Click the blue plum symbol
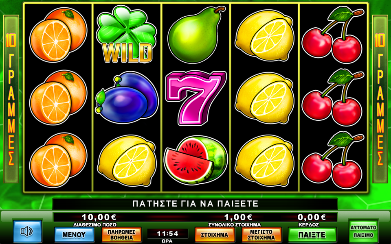Image resolution: width=391 pixels, height=244 pixels. (127, 98)
